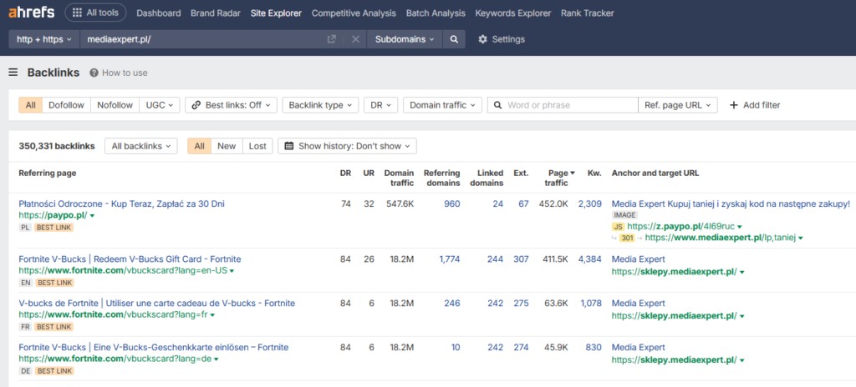Open Settings gear next to search
The image size is (856, 387).
501,39
